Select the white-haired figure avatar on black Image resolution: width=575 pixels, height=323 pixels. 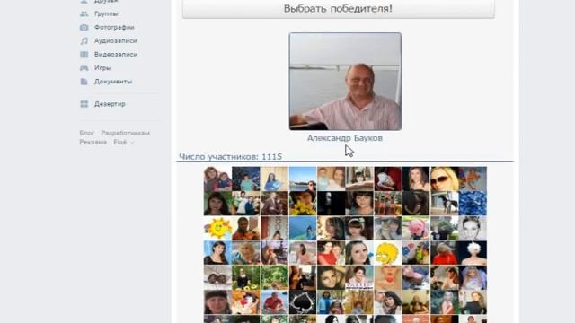click(x=473, y=253)
